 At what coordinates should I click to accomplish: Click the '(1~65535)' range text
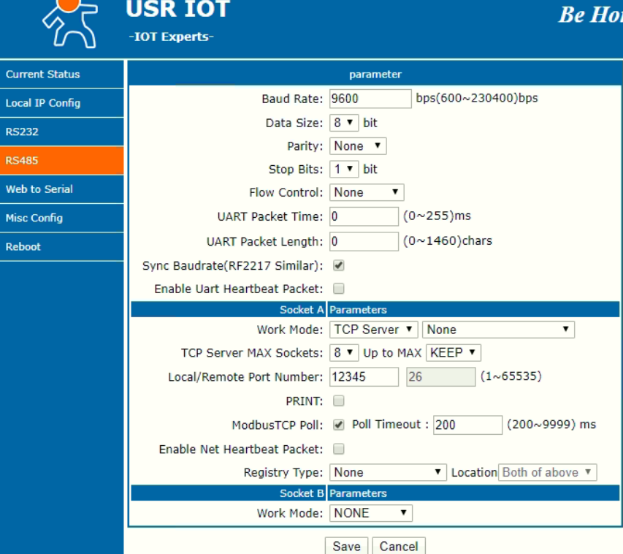tap(511, 376)
